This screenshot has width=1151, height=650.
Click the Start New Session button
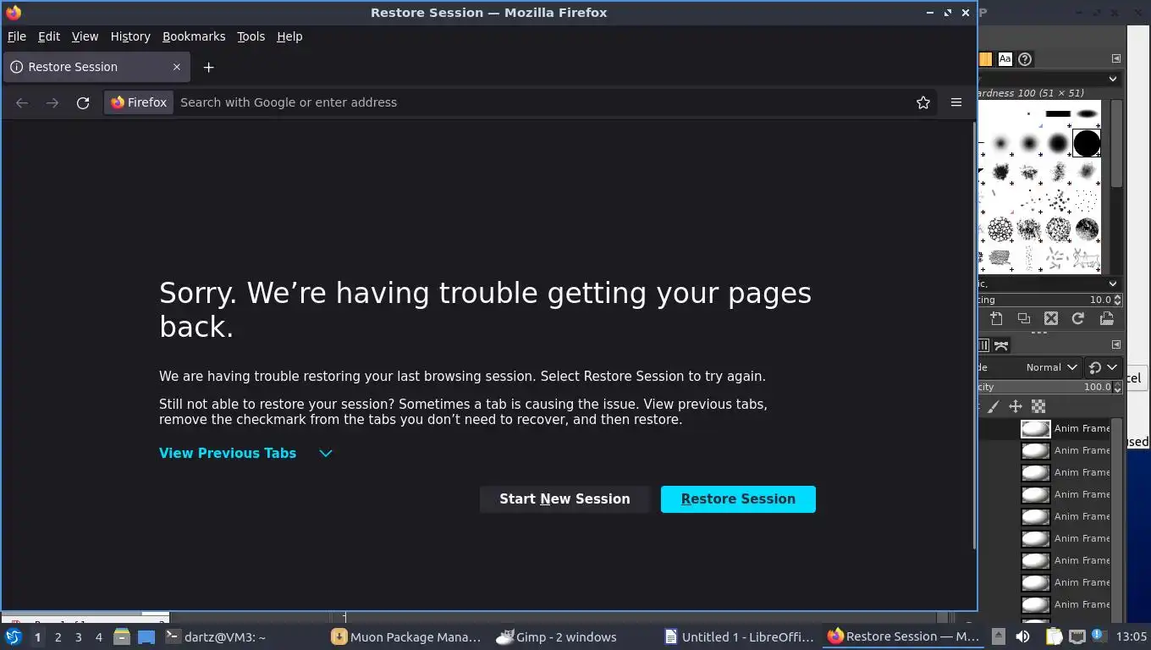pyautogui.click(x=564, y=499)
